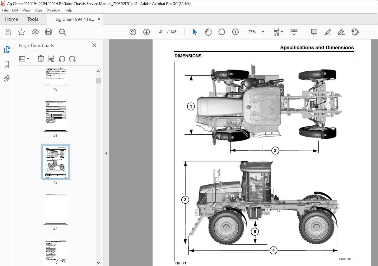Open the Window menu
This screenshot has height=266, width=378.
pos(53,10)
